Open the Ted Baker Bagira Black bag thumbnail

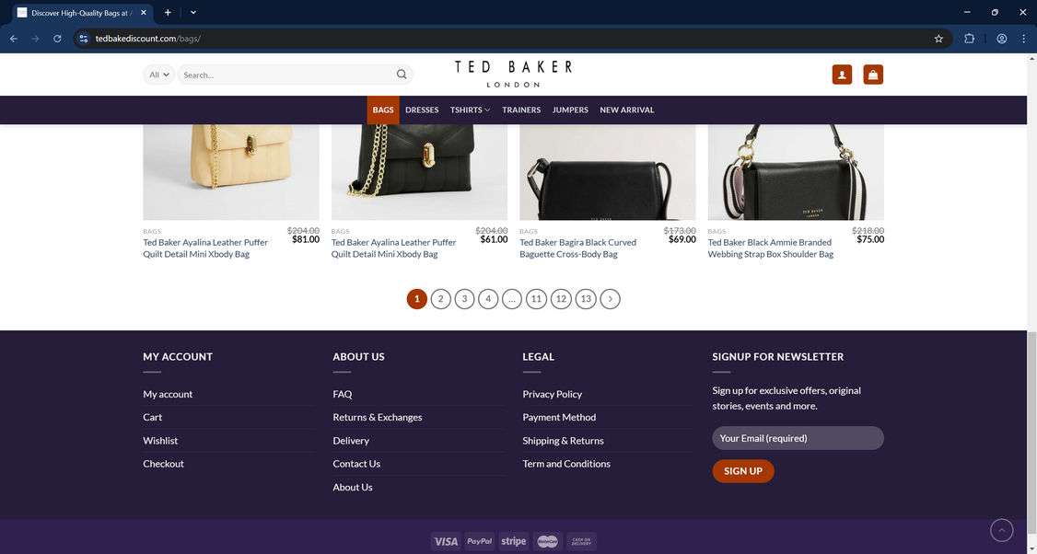(x=607, y=172)
